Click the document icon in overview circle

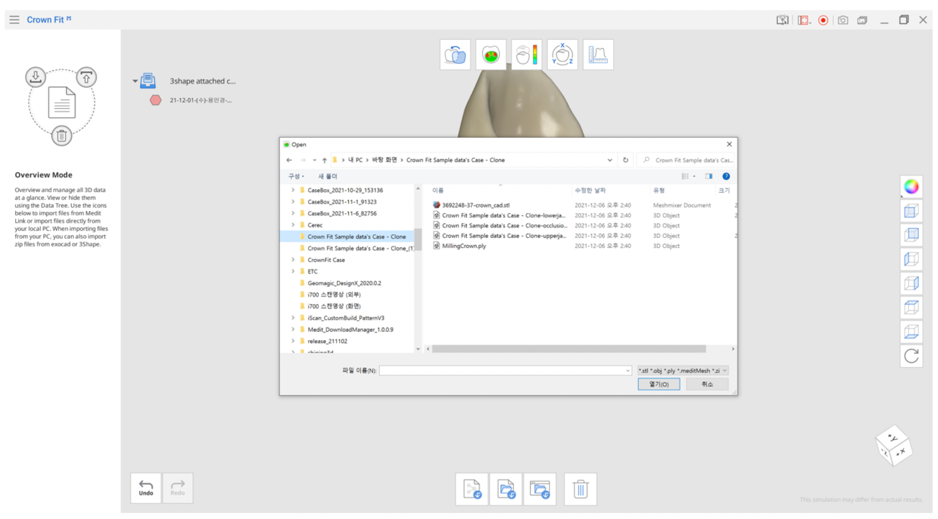(x=62, y=102)
